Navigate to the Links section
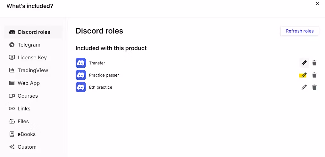The height and width of the screenshot is (157, 325). coord(24,108)
